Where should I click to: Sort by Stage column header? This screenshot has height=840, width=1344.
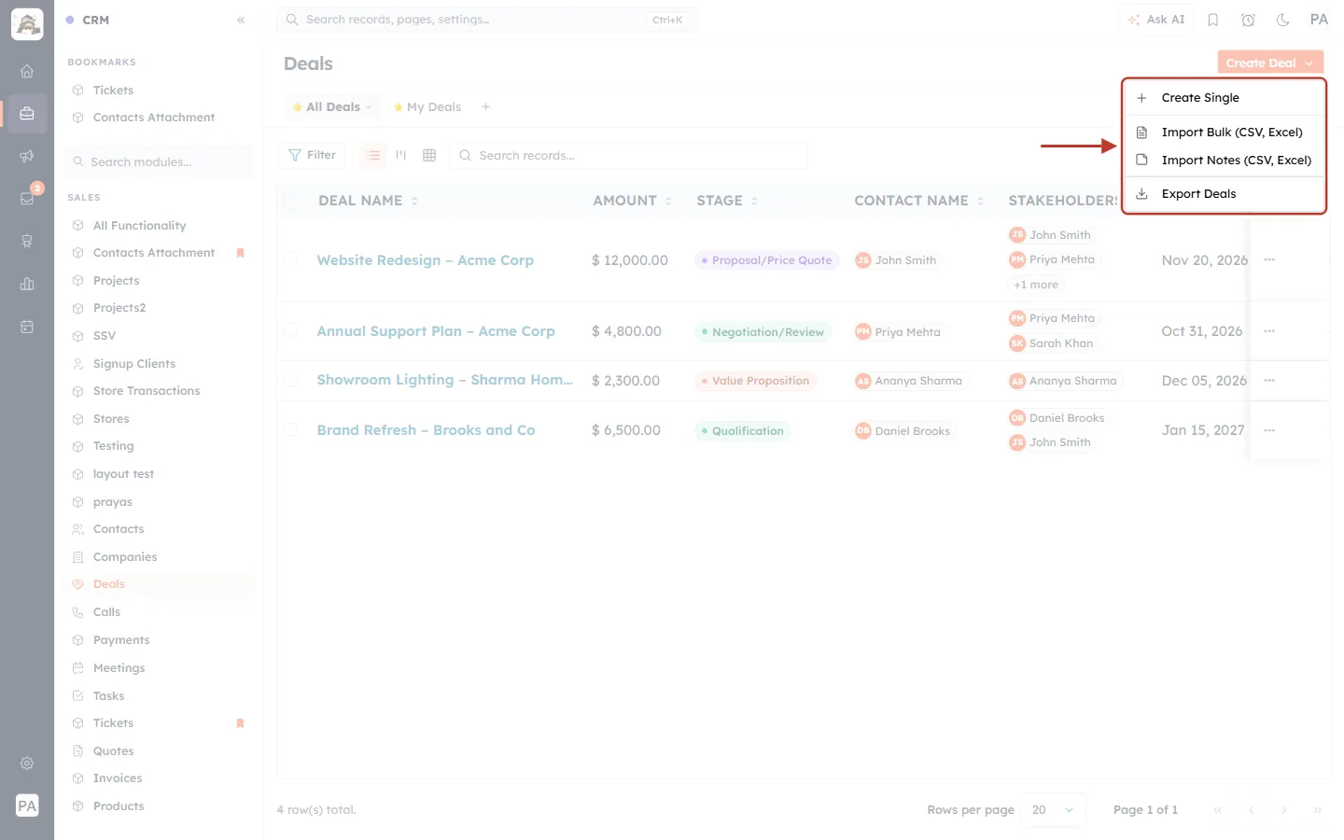coord(727,201)
